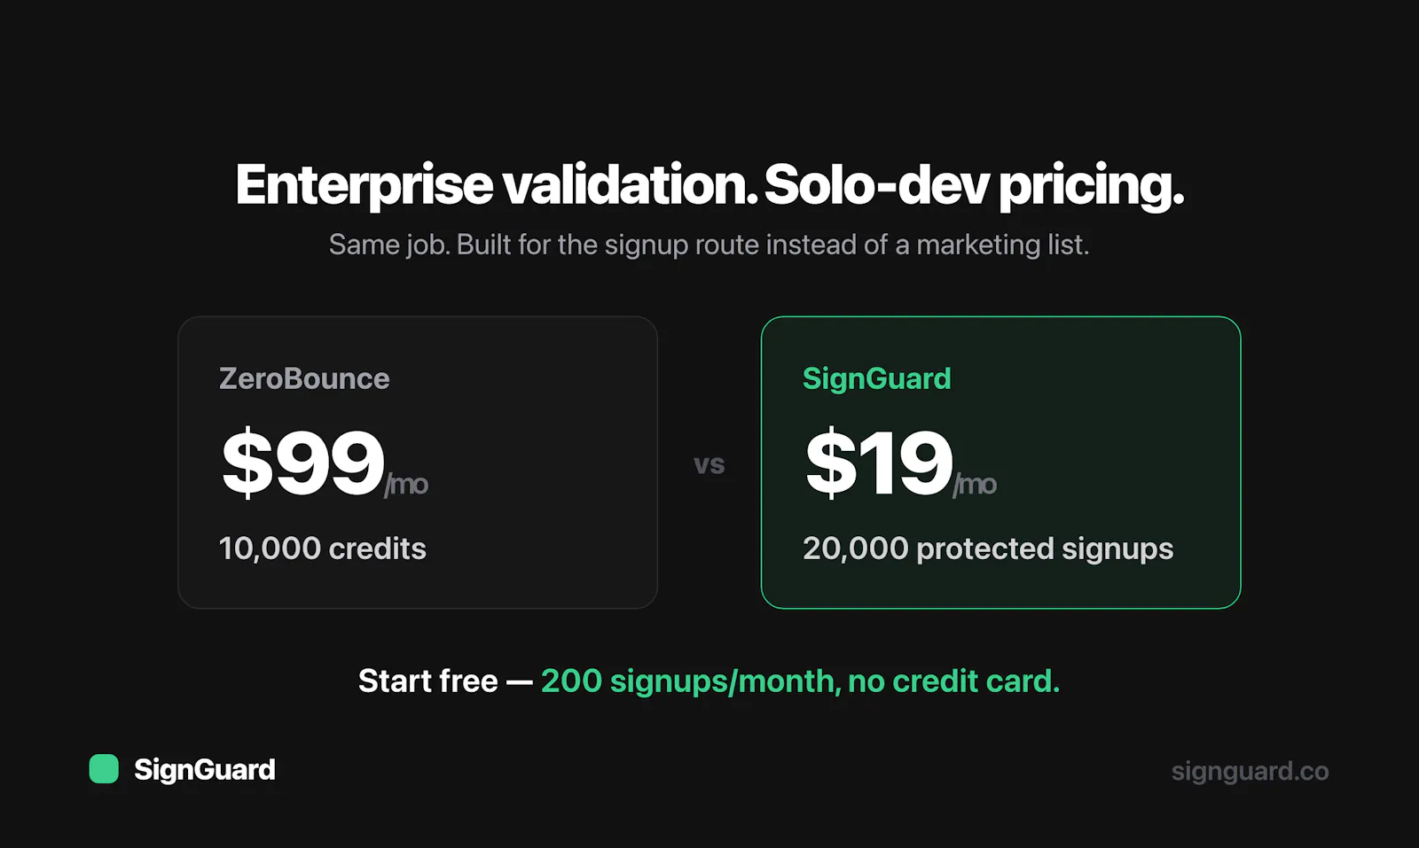The width and height of the screenshot is (1419, 848).
Task: Click '/mo' label next to $19
Action: point(975,484)
